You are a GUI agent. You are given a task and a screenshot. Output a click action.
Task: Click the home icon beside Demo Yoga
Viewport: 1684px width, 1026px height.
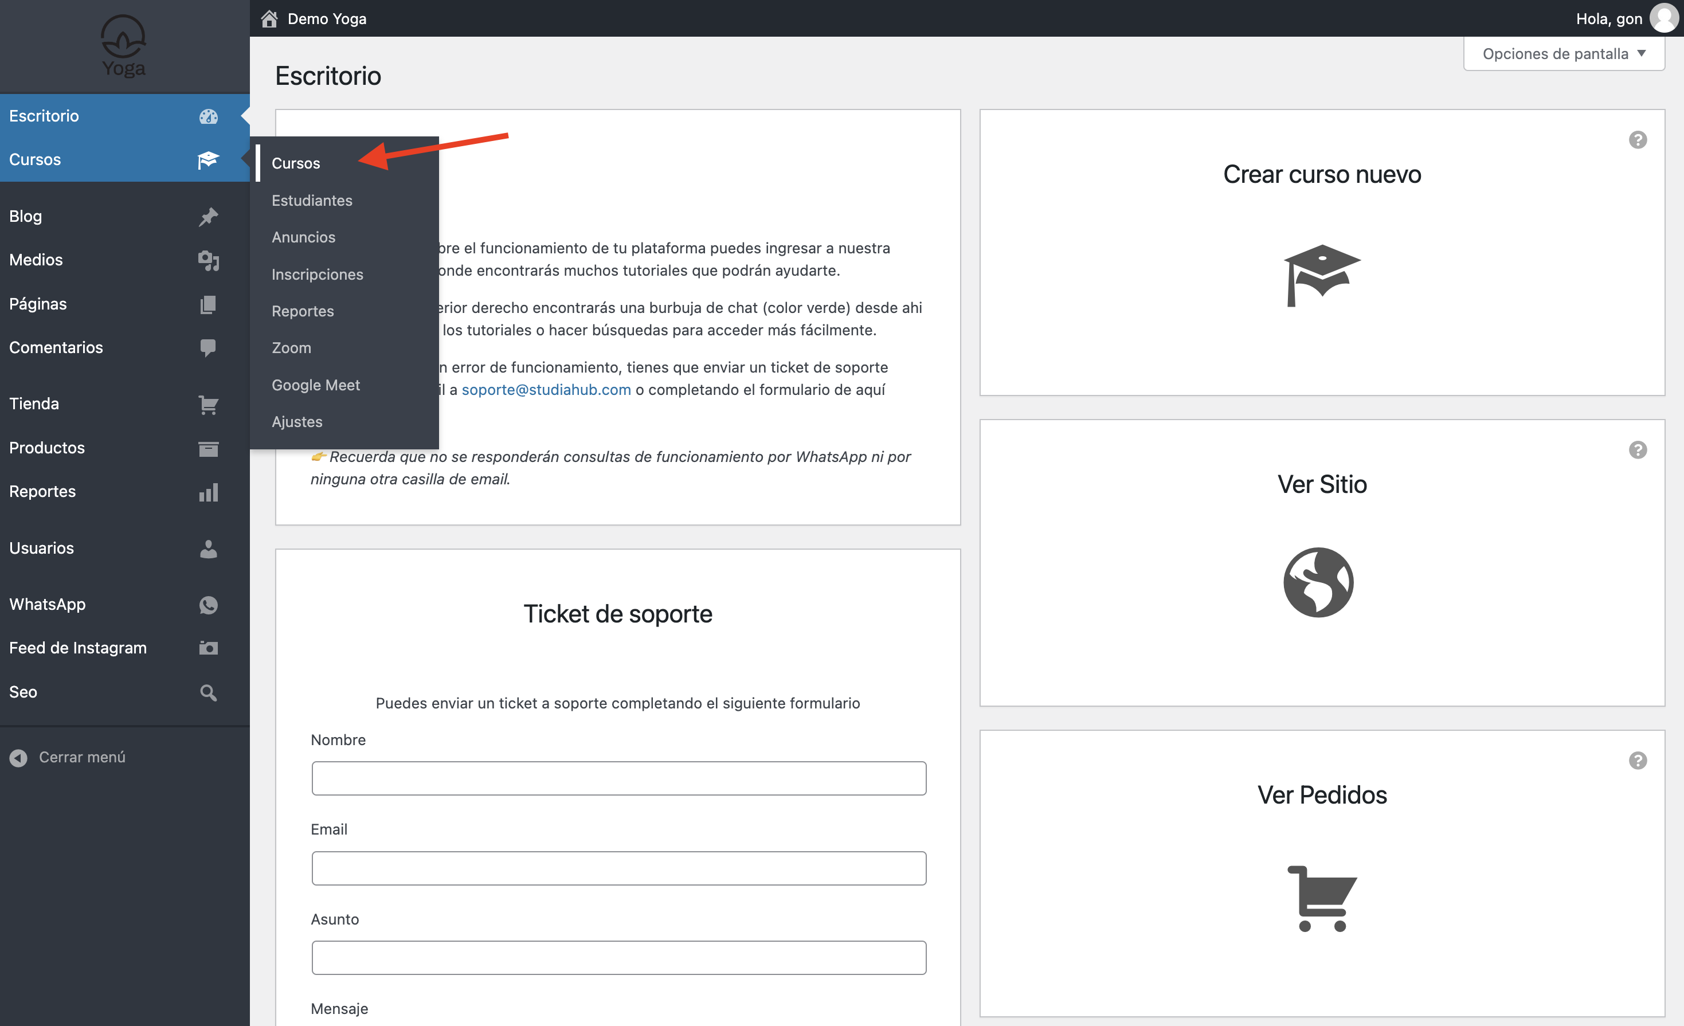[269, 18]
